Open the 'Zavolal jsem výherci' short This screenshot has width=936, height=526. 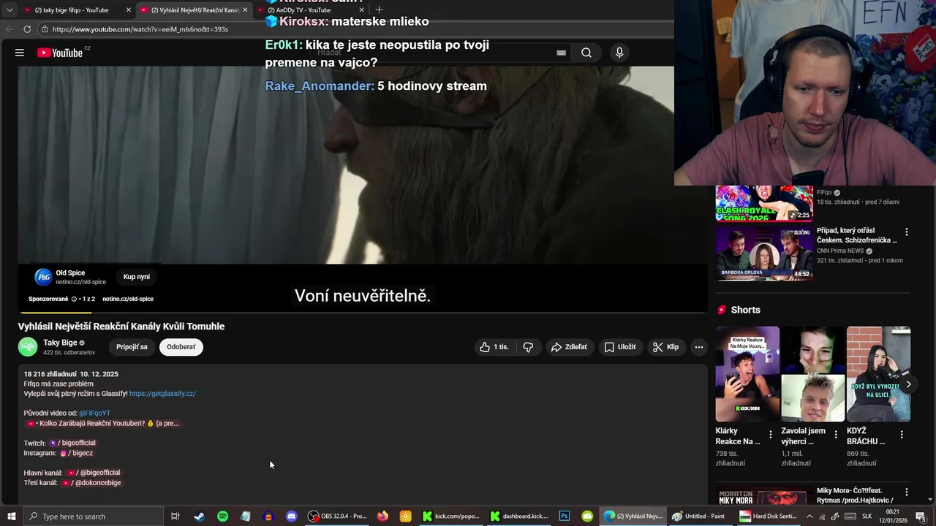tap(813, 374)
